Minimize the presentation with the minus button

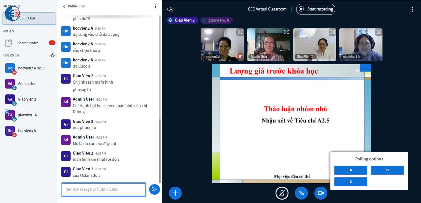(x=365, y=68)
